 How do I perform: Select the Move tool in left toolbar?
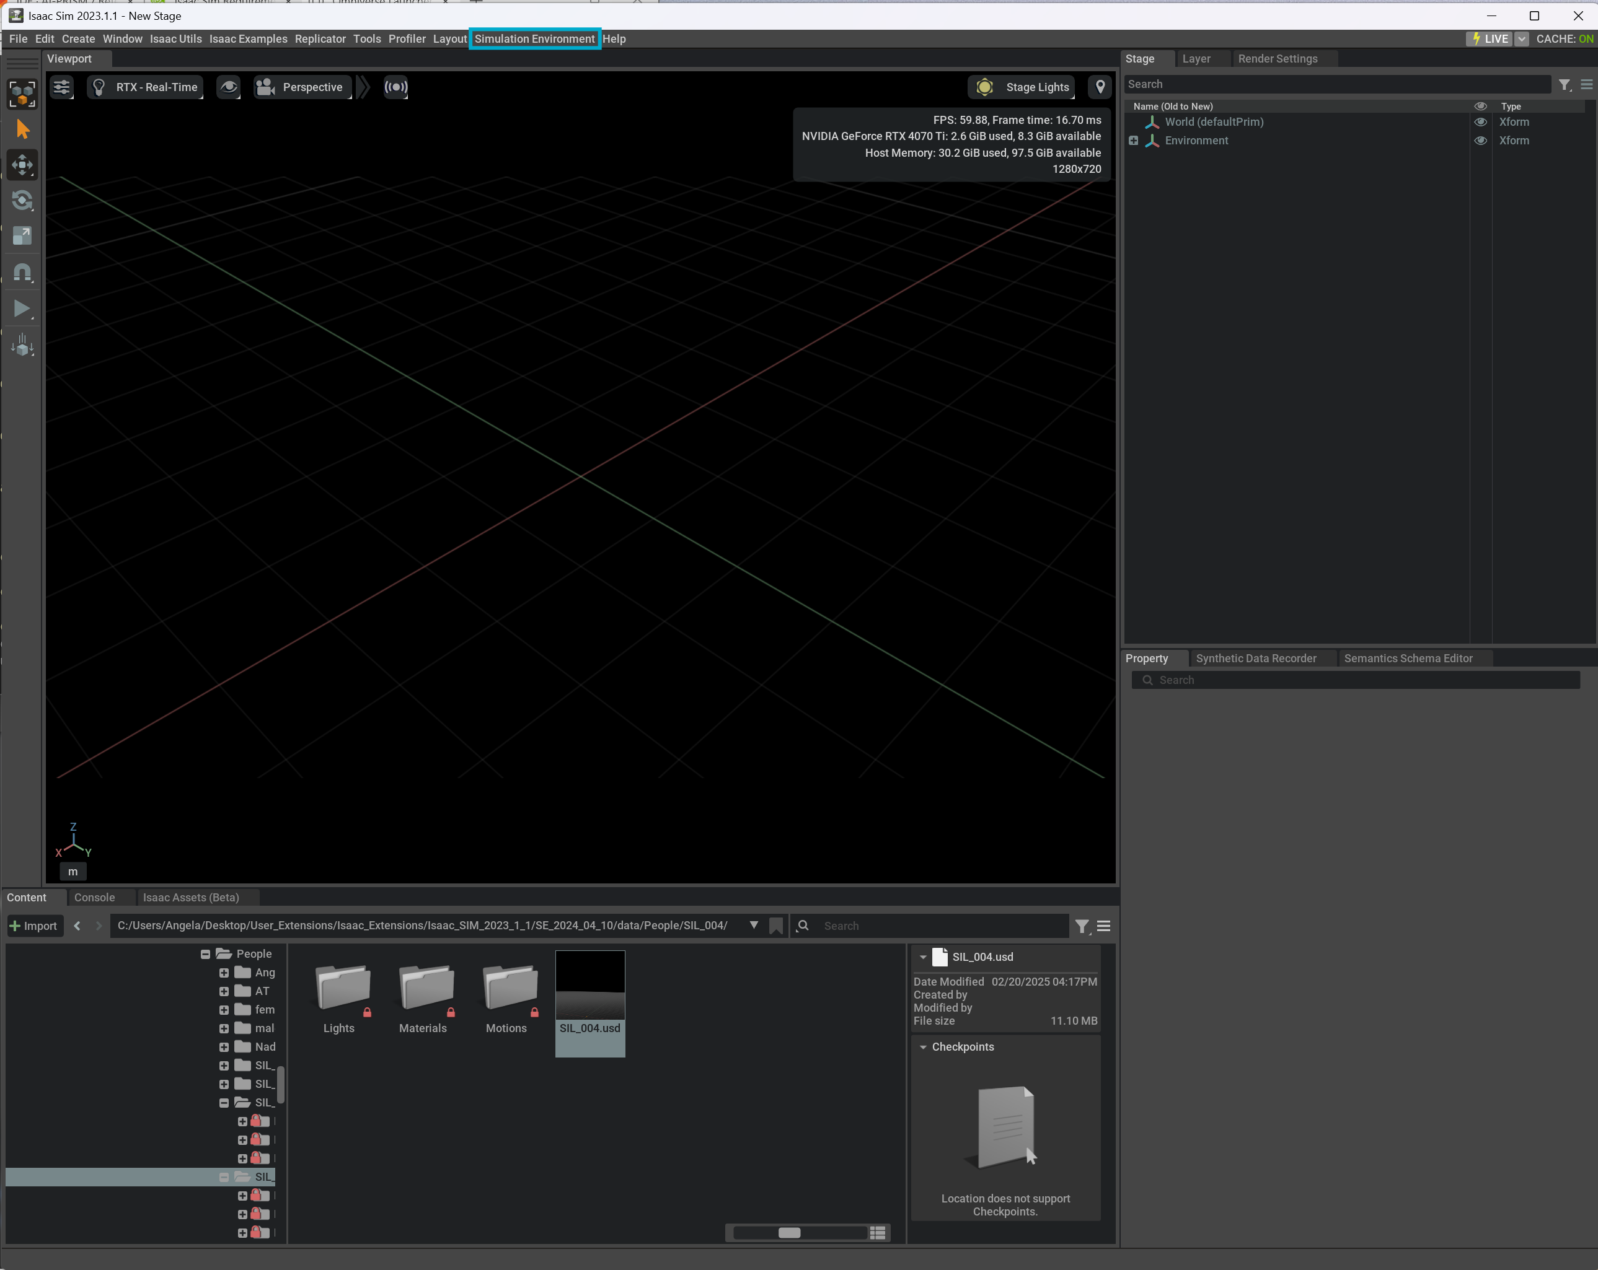click(22, 165)
